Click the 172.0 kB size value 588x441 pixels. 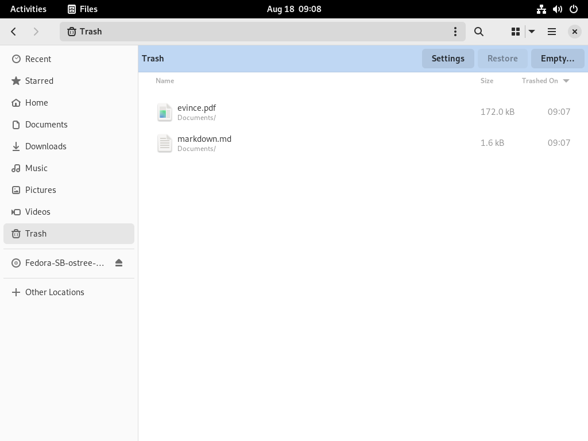[497, 112]
